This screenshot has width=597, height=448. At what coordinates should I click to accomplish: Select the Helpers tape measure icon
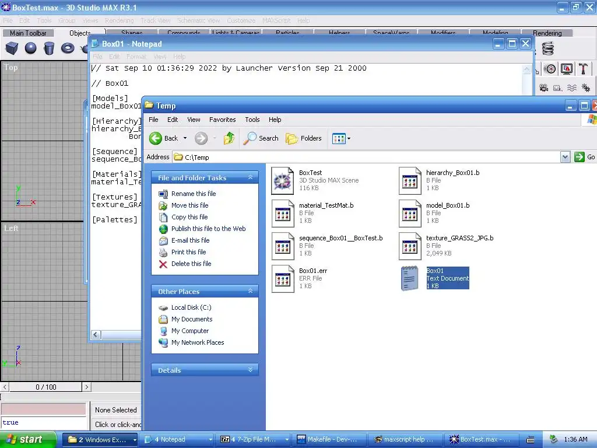point(558,88)
